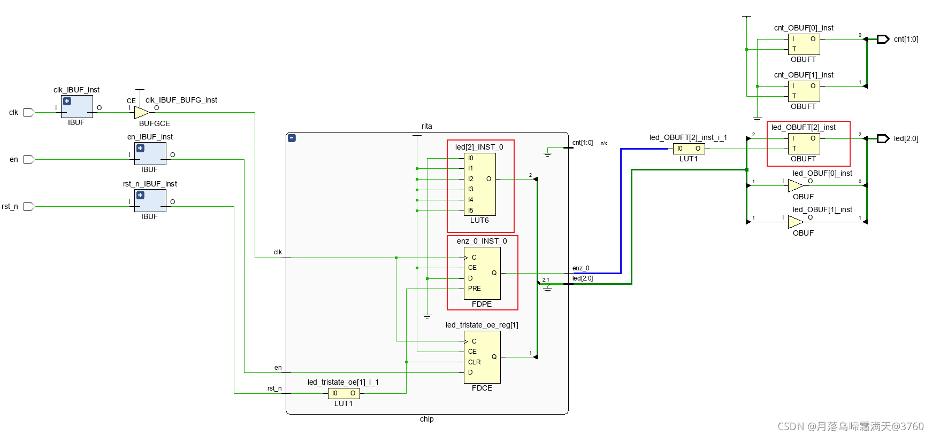
Task: Select the rst_n_IBUF_inst IBUF block
Action: [x=150, y=201]
